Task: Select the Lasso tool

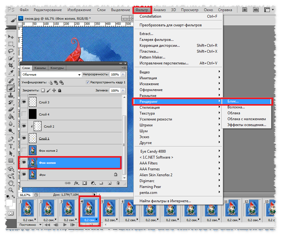Action: tap(11, 51)
